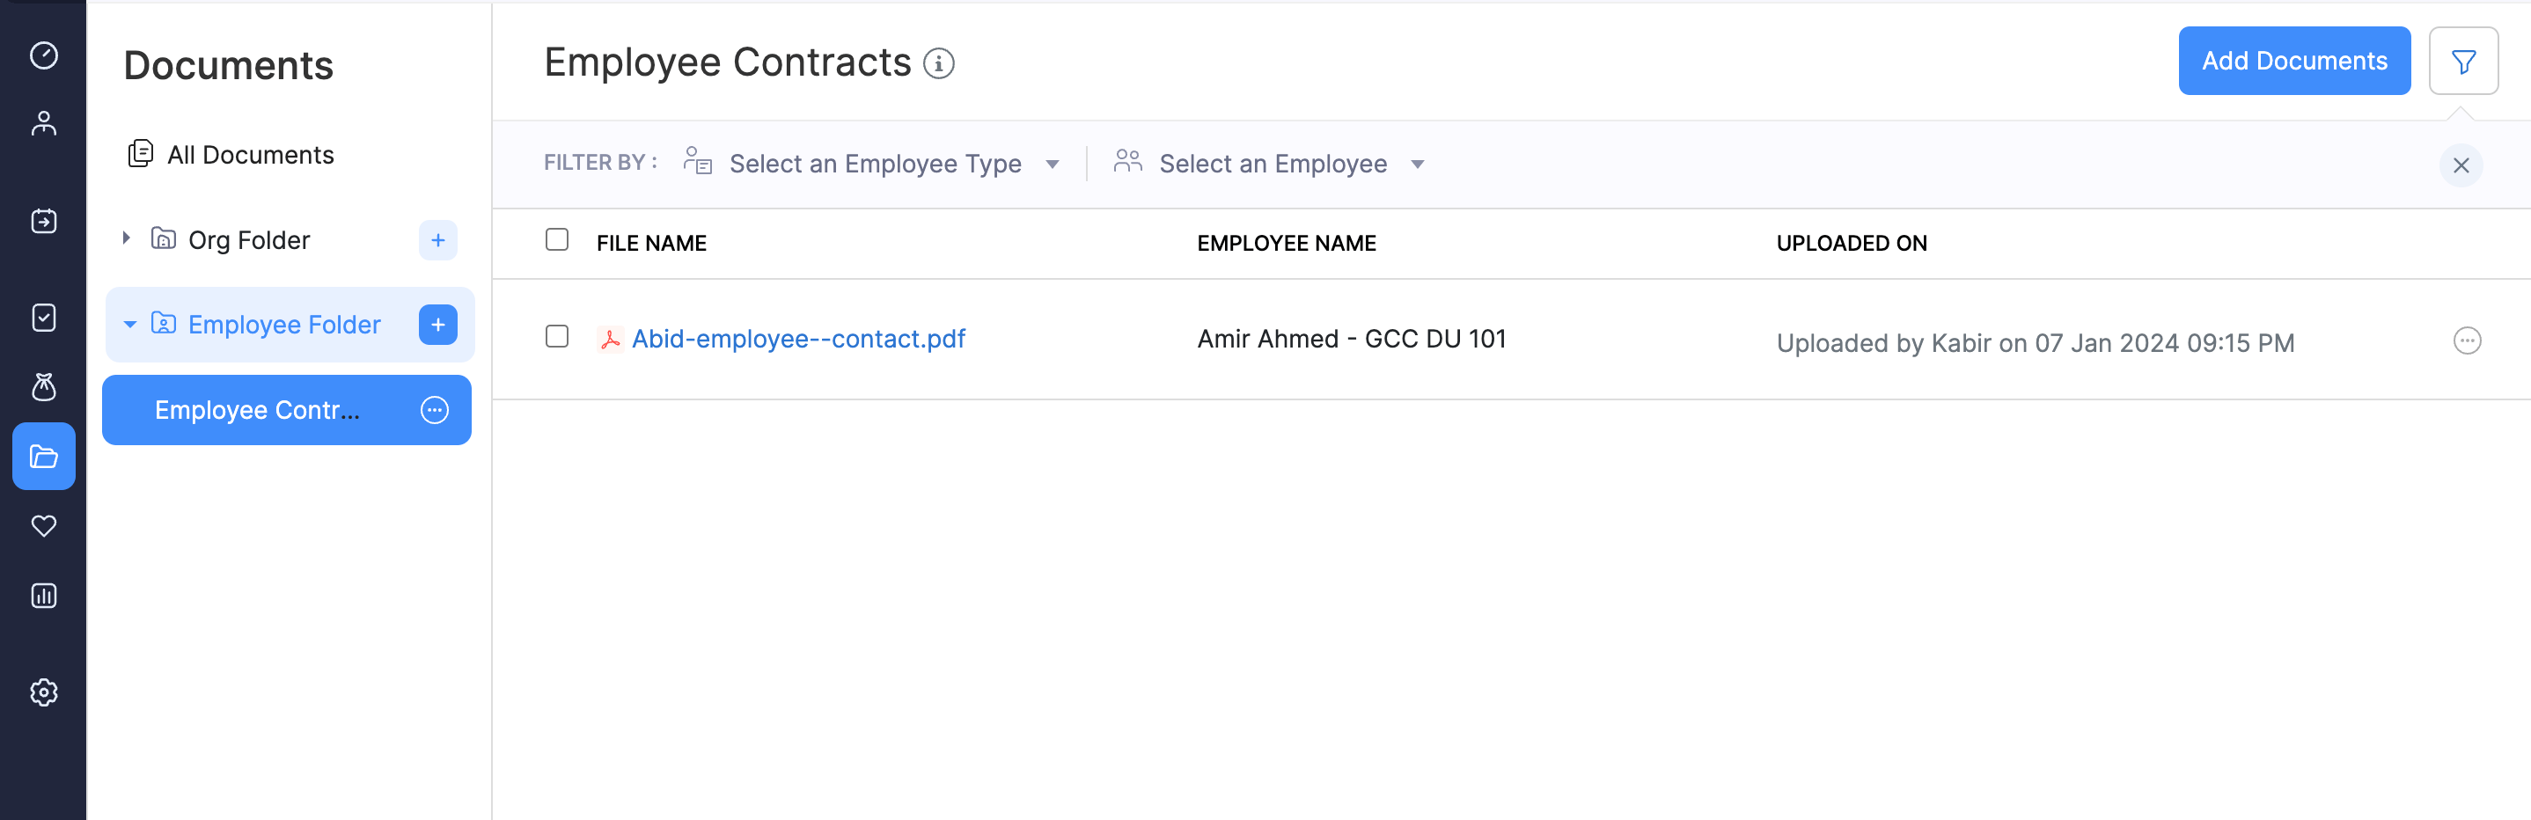
Task: Toggle the select-all checkbox in table header
Action: pos(557,239)
